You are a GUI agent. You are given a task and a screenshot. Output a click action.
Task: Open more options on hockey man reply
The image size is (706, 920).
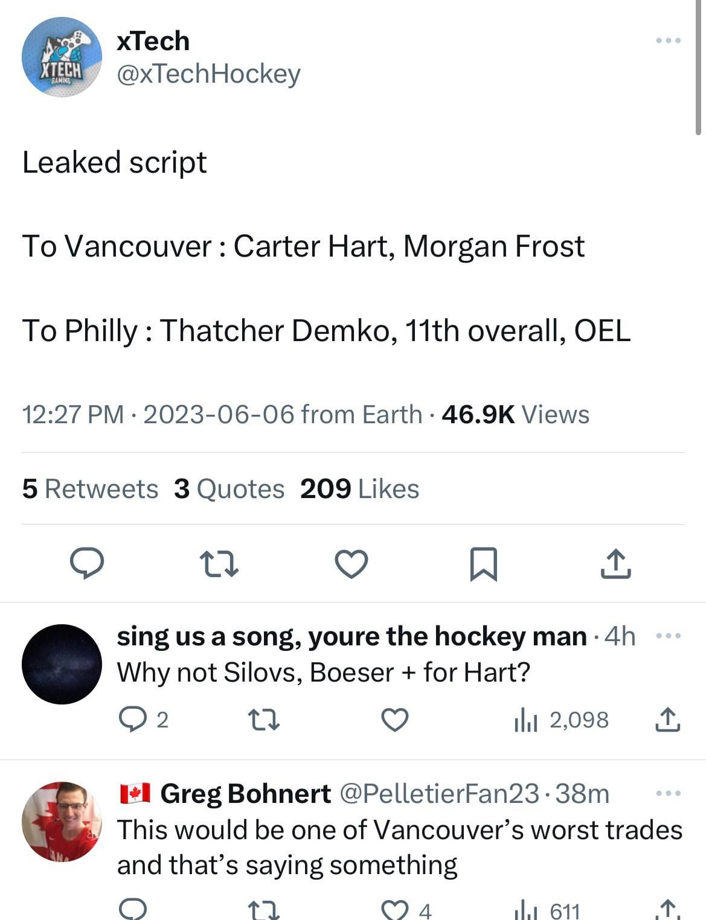tap(668, 636)
